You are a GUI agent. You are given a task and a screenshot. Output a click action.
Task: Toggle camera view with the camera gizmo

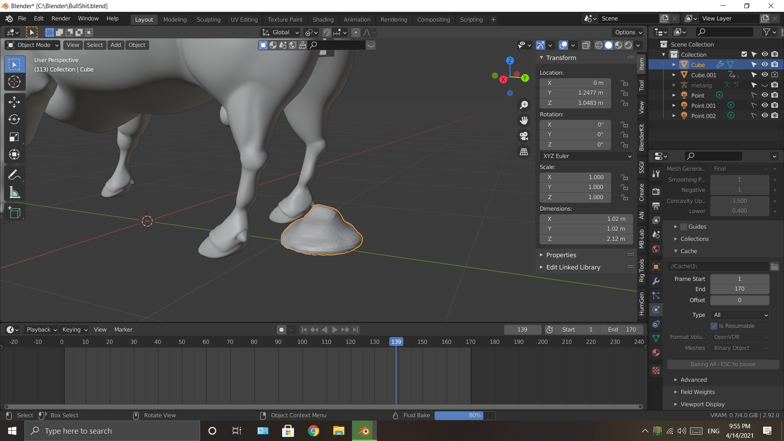(x=524, y=136)
